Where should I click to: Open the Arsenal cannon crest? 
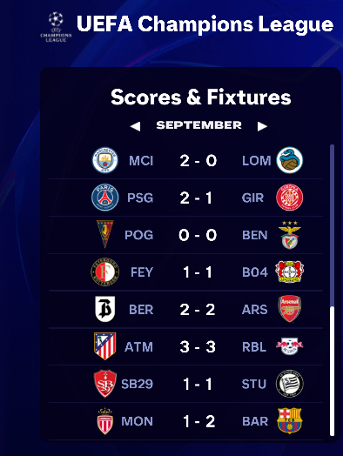pos(290,309)
